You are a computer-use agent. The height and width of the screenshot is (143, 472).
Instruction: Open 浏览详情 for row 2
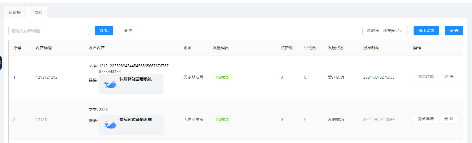click(426, 119)
